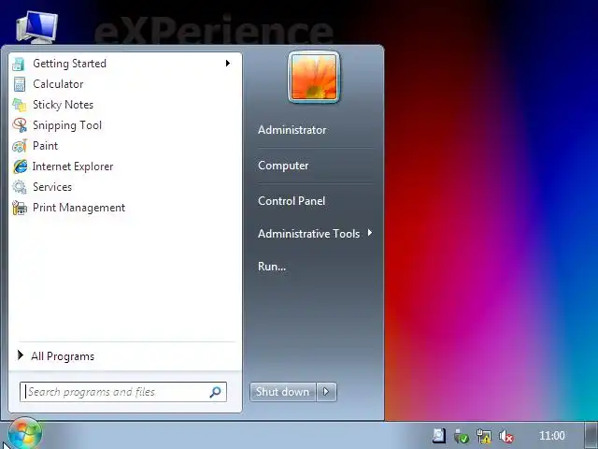Click the Shut down button
This screenshot has width=598, height=449.
pyautogui.click(x=283, y=392)
